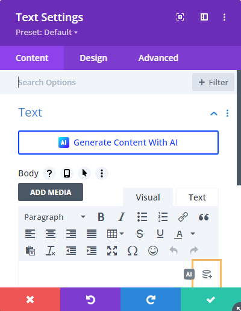Click the gray AI icon in editor
241x311 pixels.
point(189,274)
